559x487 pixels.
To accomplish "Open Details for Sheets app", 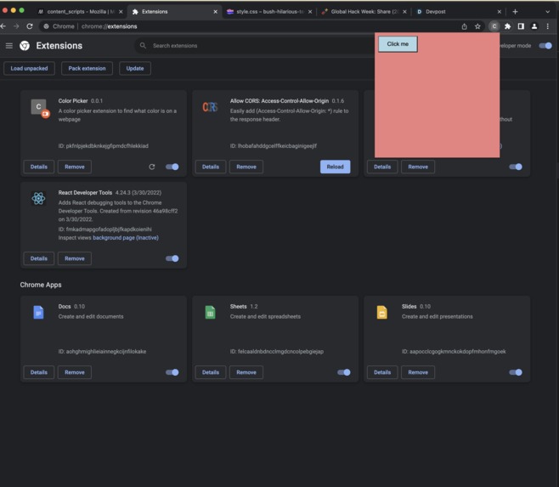I will pos(211,372).
